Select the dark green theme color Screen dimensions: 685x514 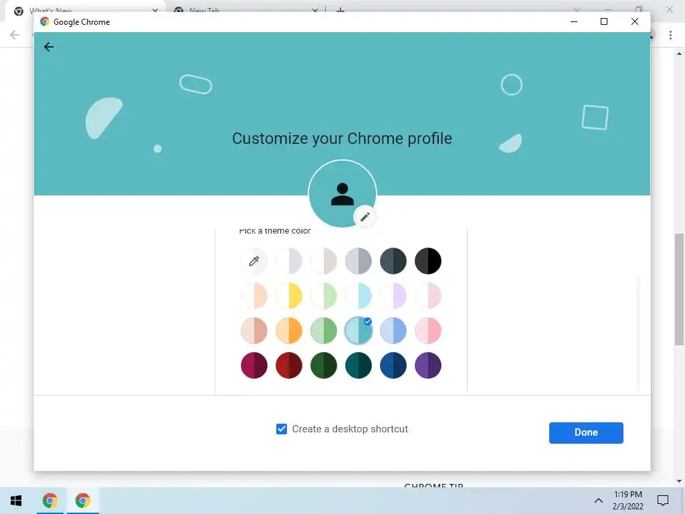[x=324, y=365]
